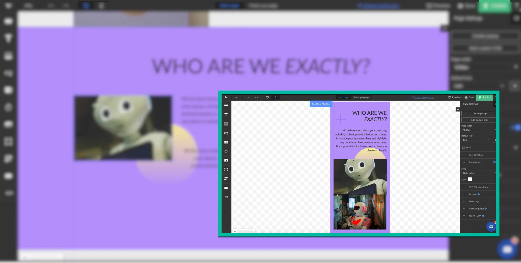
Task: Open the Page width dropdown
Action: tap(479, 130)
